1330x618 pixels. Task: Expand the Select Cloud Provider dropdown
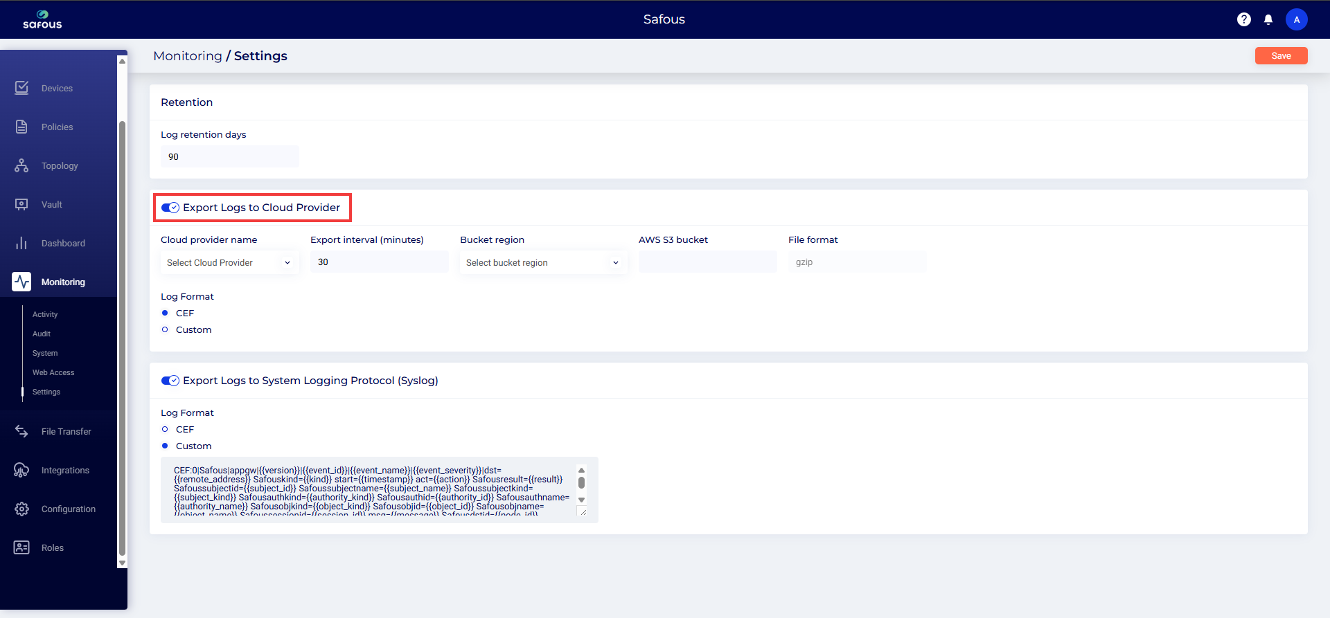[x=229, y=262]
